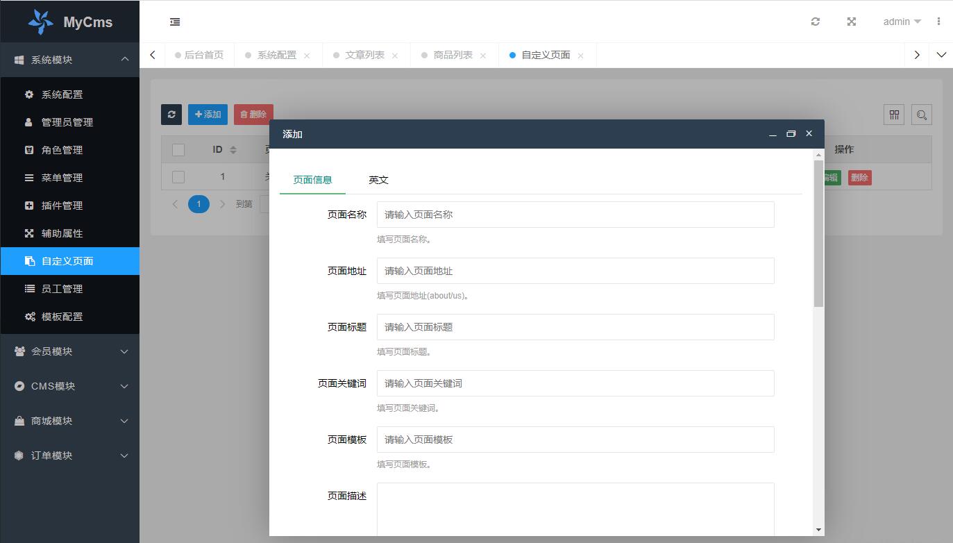Close the 系统配置 tab

point(307,56)
